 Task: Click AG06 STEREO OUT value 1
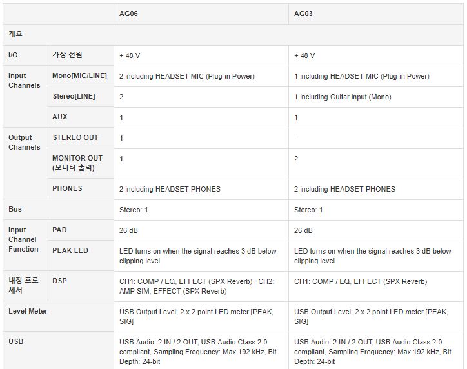(x=121, y=138)
